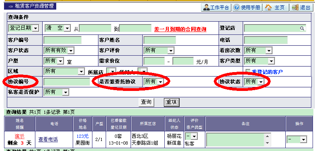Click the 到 end date input field

pos(135,28)
